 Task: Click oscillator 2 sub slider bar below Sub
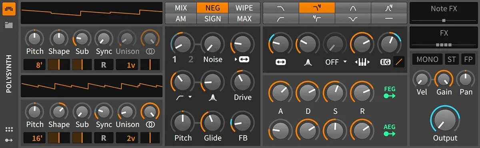pos(82,138)
